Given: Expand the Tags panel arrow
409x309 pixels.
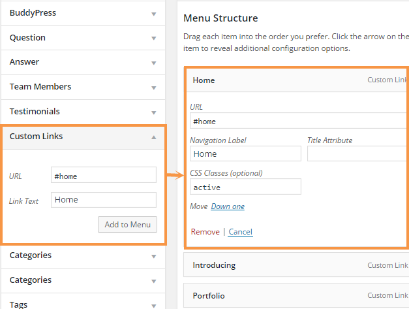Looking at the screenshot, I should tap(154, 306).
